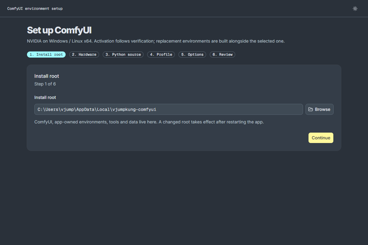Select the 1. Install root step
This screenshot has height=245, width=368.
pyautogui.click(x=46, y=55)
